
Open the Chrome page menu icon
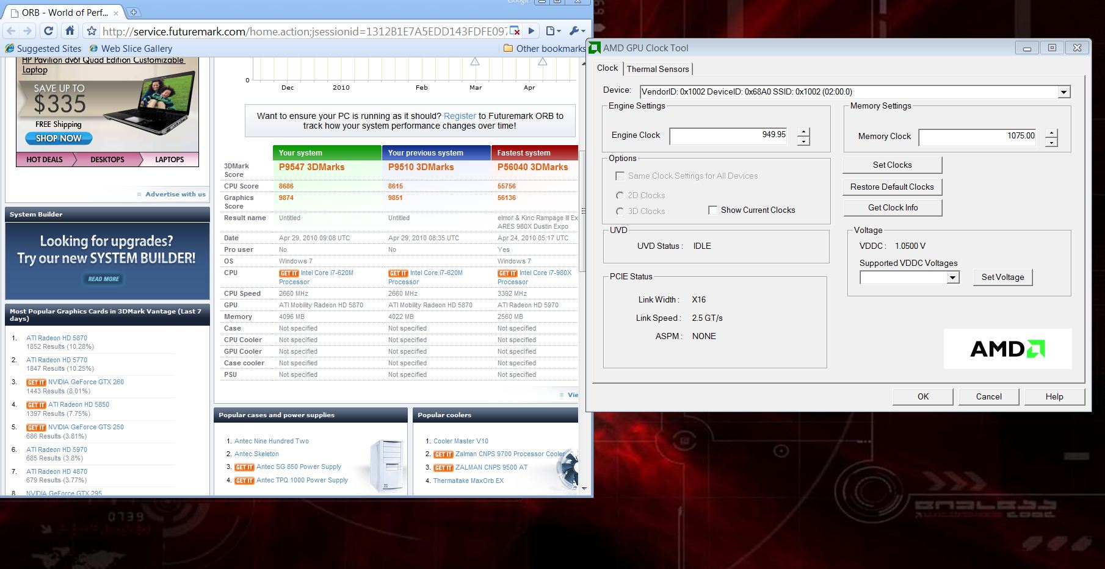pyautogui.click(x=553, y=30)
